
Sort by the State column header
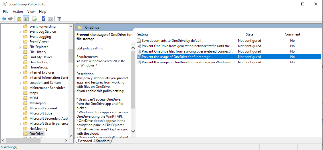click(249, 34)
